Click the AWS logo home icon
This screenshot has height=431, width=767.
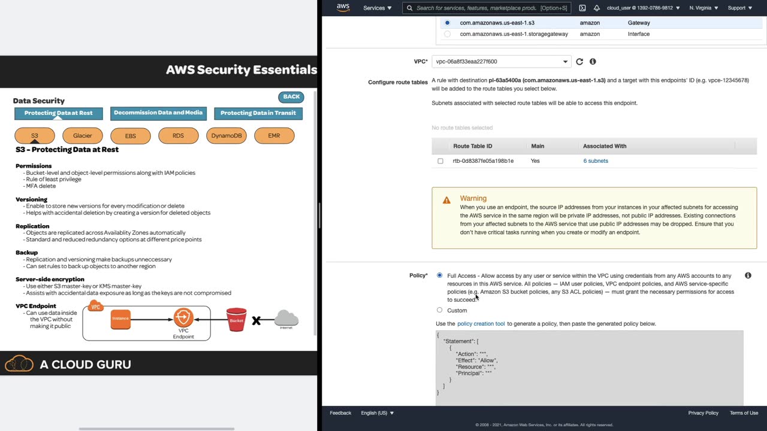[x=343, y=8]
